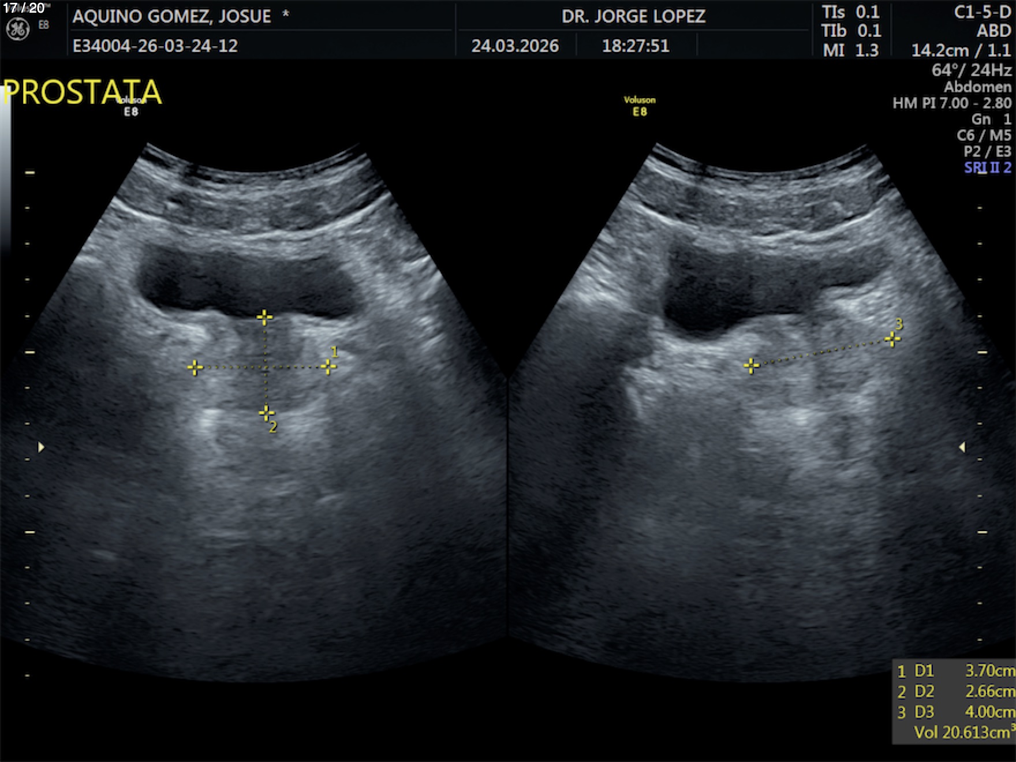1016x762 pixels.
Task: Select the PROSTATA annotation label
Action: [x=82, y=92]
